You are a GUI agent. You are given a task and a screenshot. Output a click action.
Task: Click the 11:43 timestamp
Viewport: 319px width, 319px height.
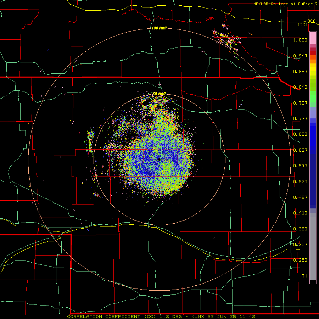point(247,317)
